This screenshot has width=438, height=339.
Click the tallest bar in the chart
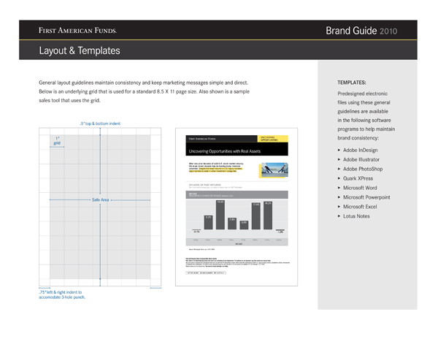pos(220,215)
